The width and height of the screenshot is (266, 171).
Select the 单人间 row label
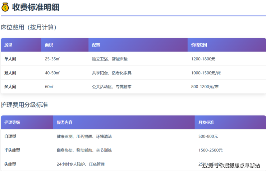click(10, 59)
